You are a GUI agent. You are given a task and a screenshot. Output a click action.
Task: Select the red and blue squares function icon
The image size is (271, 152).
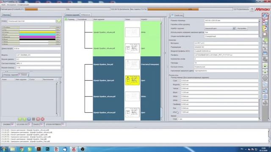coord(265,22)
